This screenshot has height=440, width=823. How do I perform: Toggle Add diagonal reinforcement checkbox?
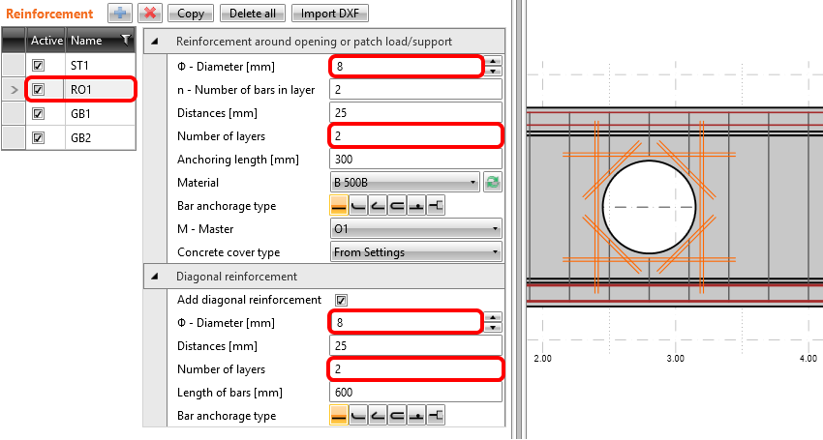point(341,300)
